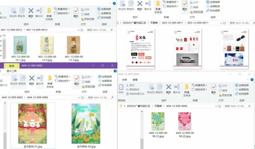The image size is (255, 149).
Task: Select thumbnail 全力苏出-02.jpg
Action: (86, 124)
